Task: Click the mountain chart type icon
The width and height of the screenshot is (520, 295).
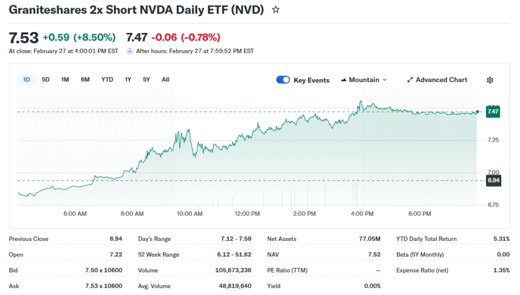Action: pos(344,80)
